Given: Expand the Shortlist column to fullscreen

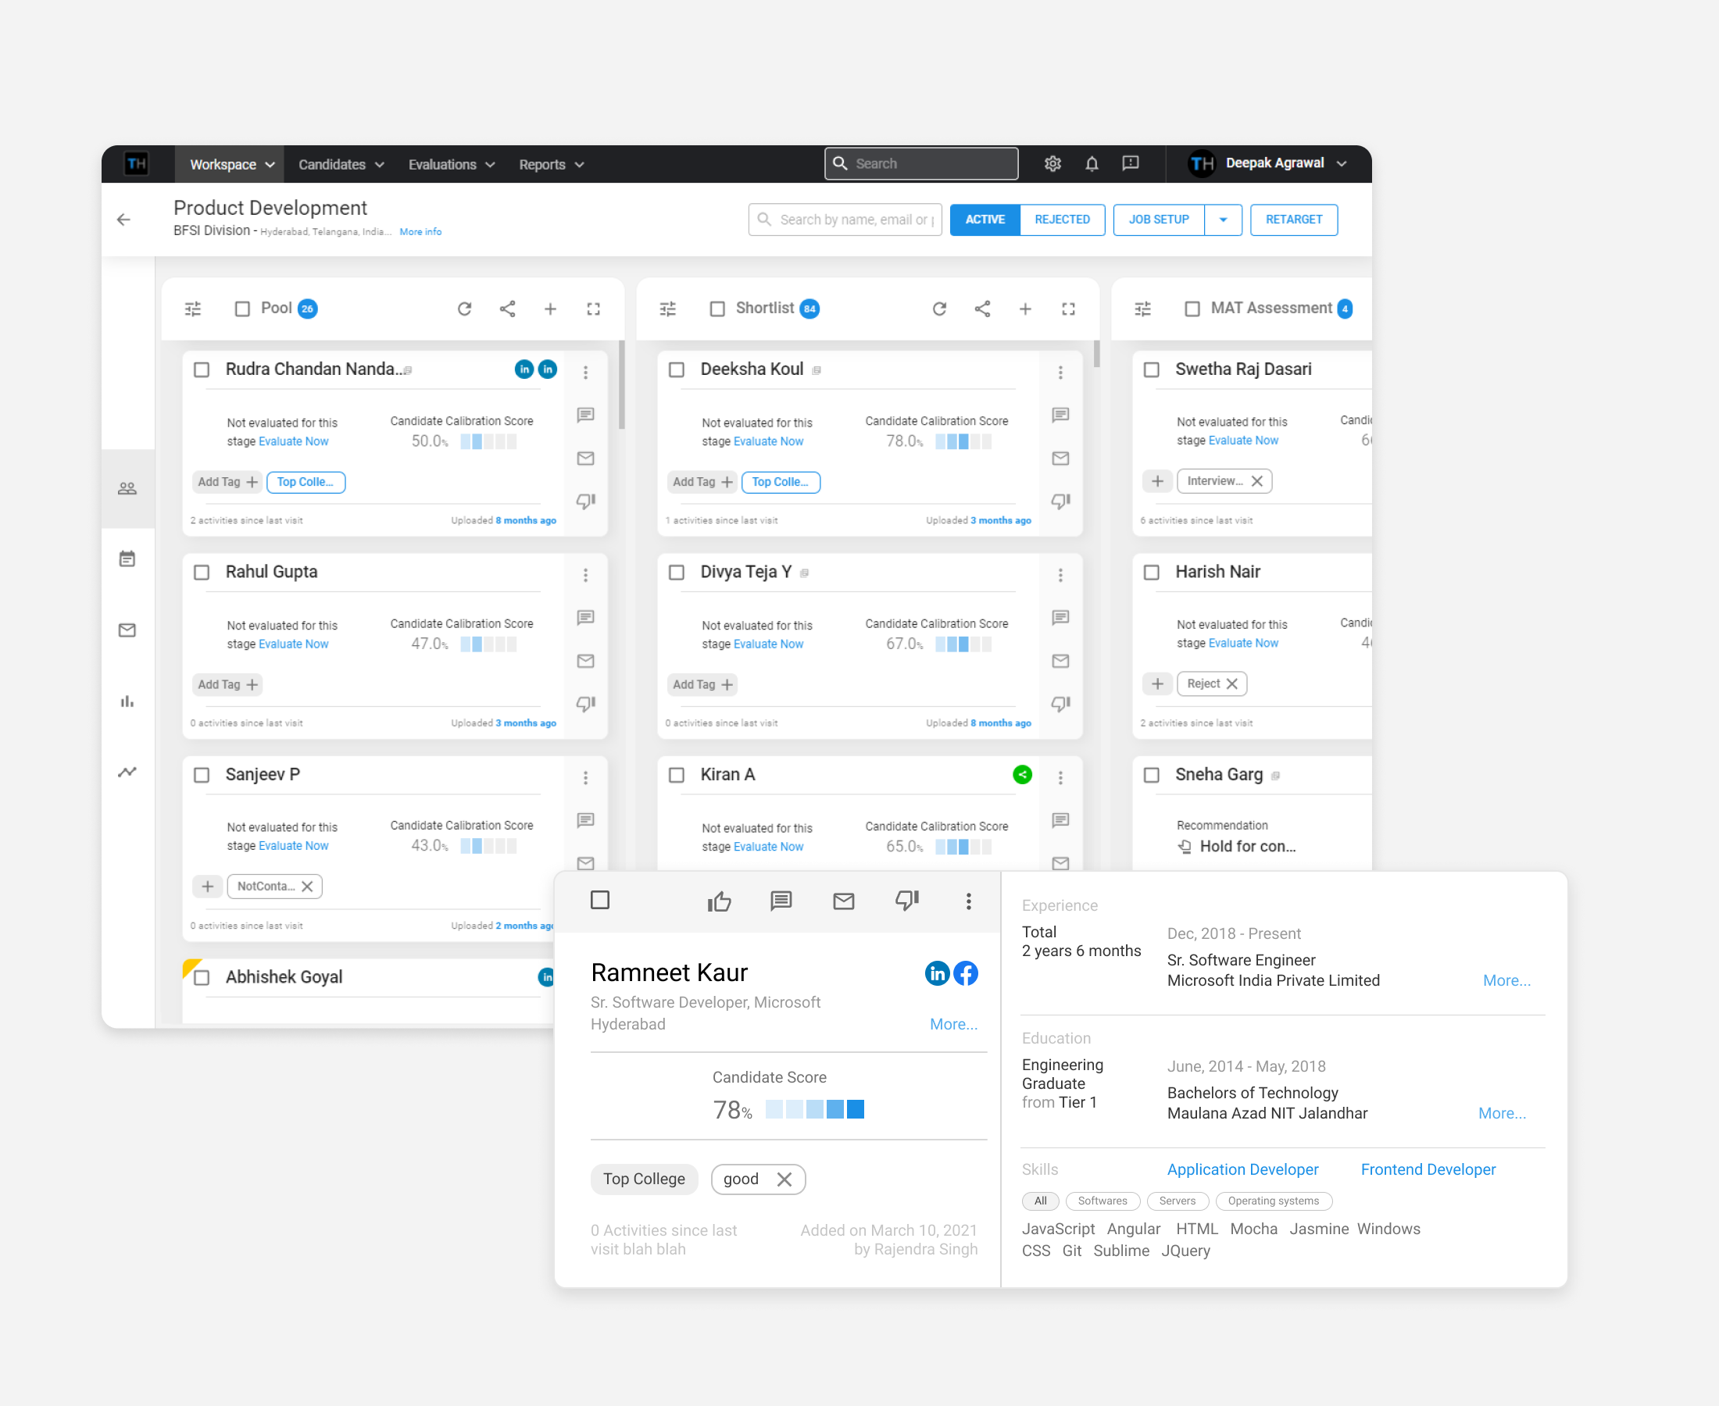Looking at the screenshot, I should click(1068, 309).
